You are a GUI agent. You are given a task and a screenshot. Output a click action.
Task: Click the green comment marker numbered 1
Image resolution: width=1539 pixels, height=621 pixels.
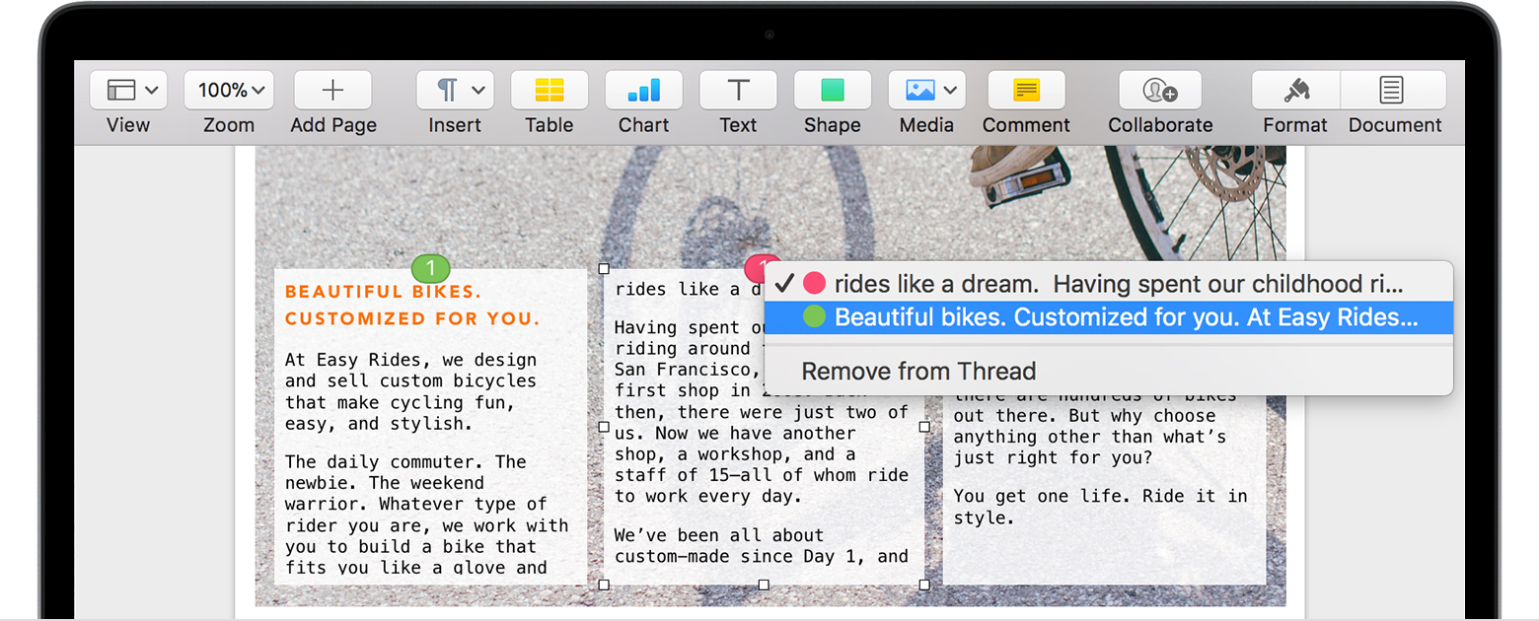click(x=431, y=268)
